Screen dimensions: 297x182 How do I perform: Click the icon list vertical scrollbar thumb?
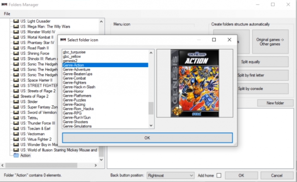[151, 108]
